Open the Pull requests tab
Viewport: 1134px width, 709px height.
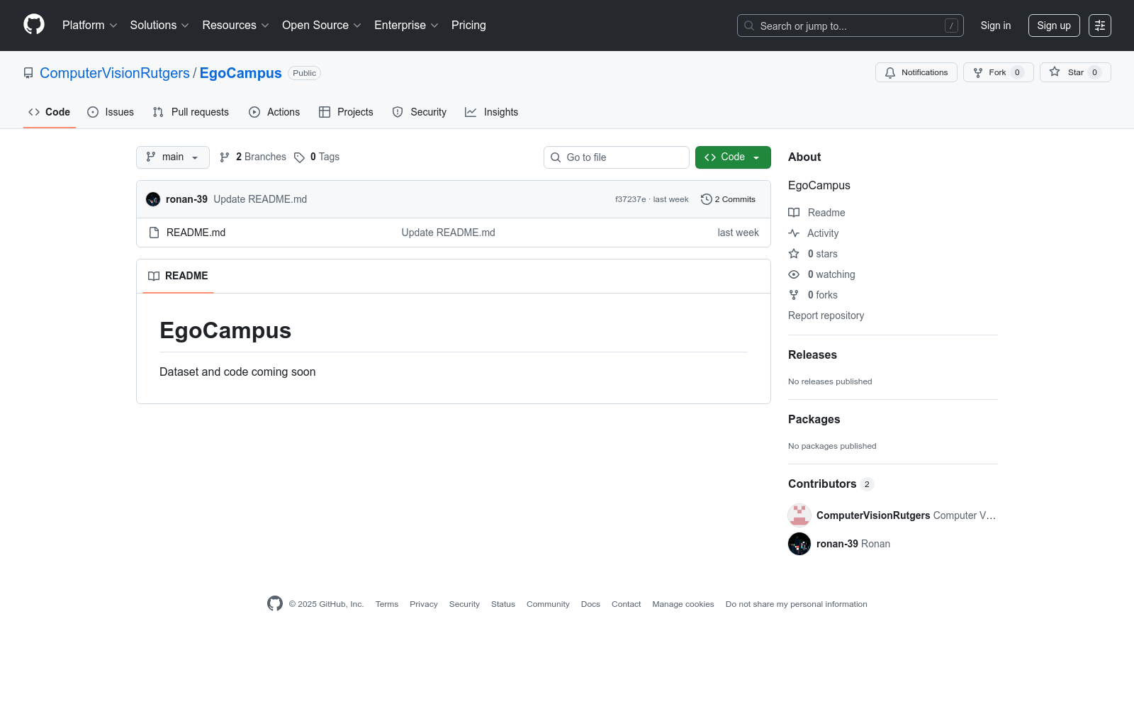click(191, 112)
